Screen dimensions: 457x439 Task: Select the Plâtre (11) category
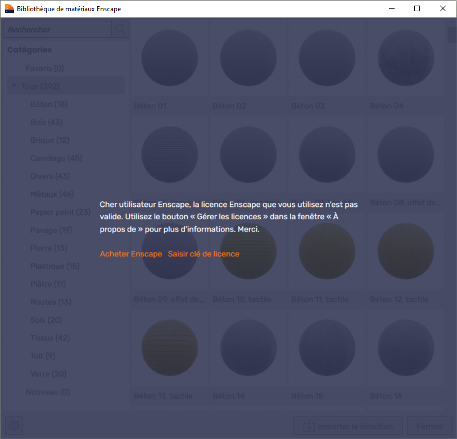[x=48, y=284]
